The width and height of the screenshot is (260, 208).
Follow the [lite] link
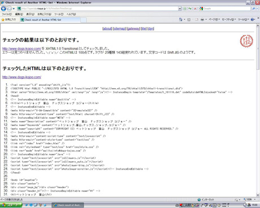[x=144, y=29]
